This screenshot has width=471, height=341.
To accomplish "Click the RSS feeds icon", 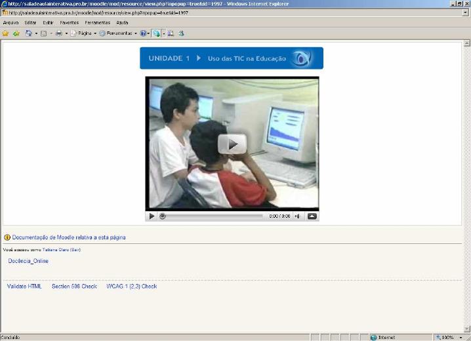I will point(43,33).
